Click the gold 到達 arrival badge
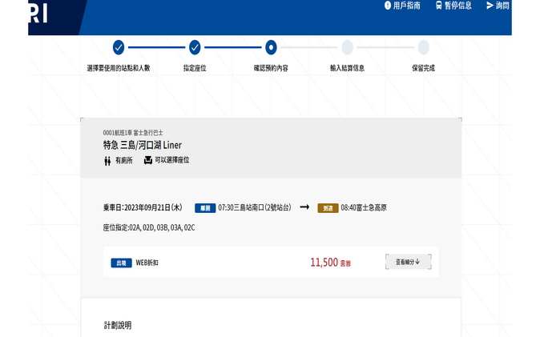Screen dimensions: 540x337 click(x=328, y=208)
